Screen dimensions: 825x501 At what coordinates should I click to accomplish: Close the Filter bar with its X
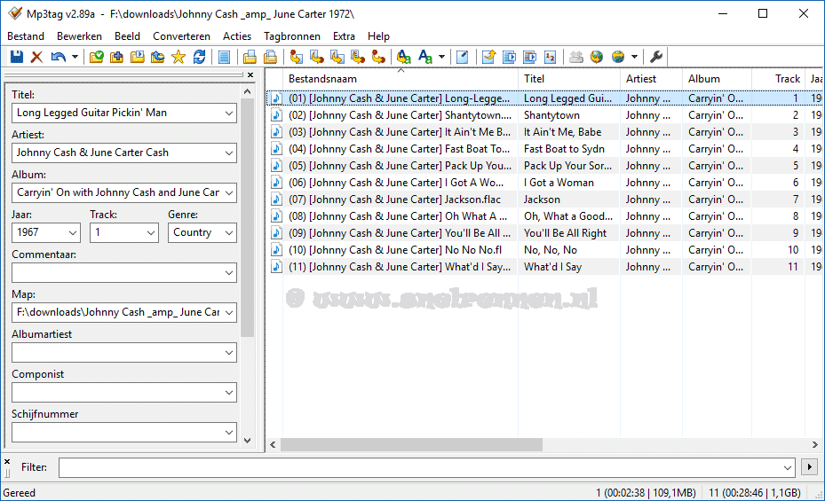pos(7,462)
